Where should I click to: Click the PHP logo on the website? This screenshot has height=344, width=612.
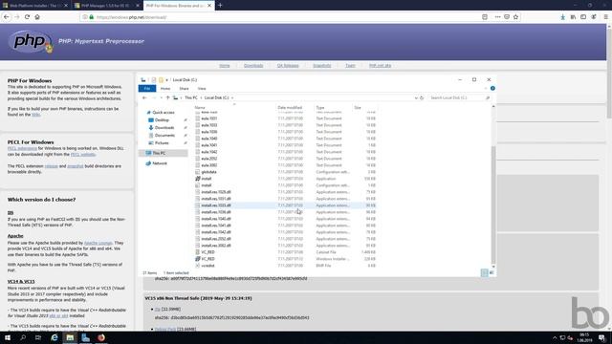coord(30,41)
